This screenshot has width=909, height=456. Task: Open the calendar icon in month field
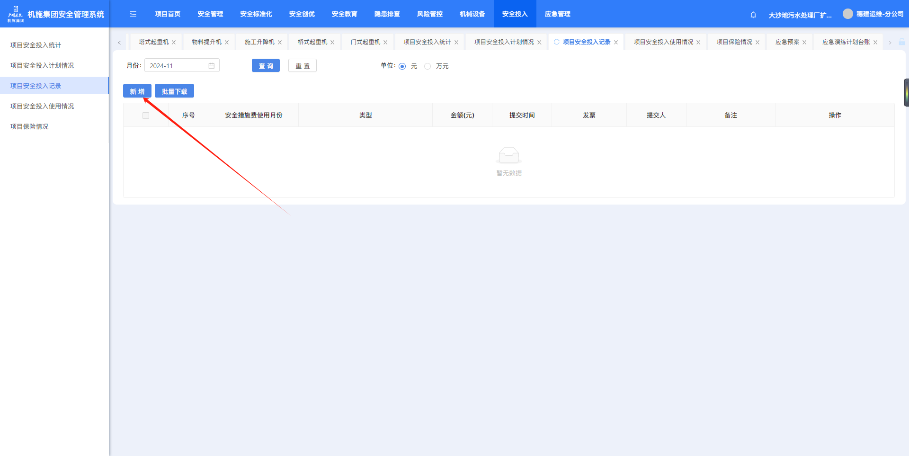point(212,66)
